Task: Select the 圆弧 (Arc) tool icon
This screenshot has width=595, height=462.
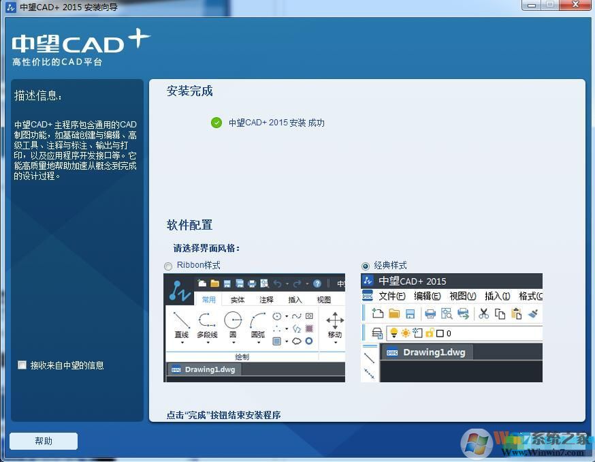Action: (256, 319)
